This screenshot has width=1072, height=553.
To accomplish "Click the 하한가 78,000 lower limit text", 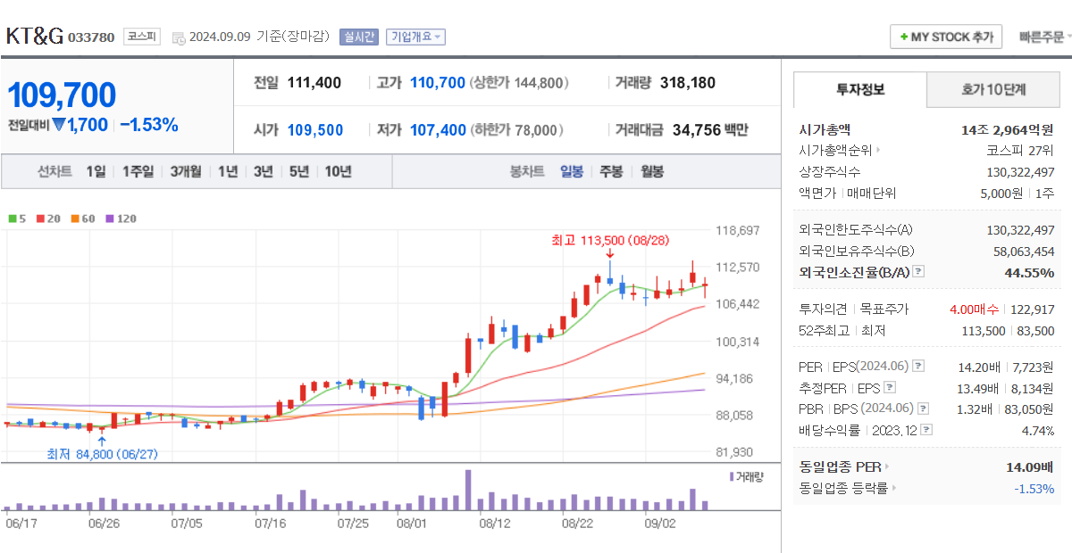I will pyautogui.click(x=515, y=130).
